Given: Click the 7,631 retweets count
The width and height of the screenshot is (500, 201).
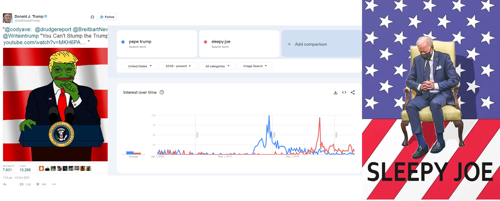Looking at the screenshot, I should [7, 170].
